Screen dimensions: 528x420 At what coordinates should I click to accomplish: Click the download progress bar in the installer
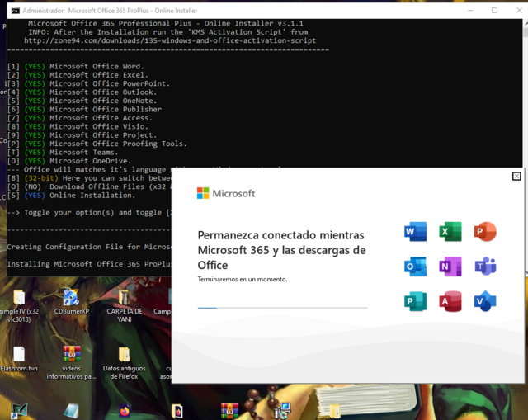(x=282, y=308)
